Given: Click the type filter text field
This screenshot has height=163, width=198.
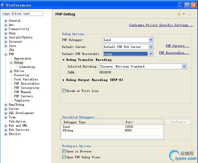Looking at the screenshot, I should click(22, 13).
